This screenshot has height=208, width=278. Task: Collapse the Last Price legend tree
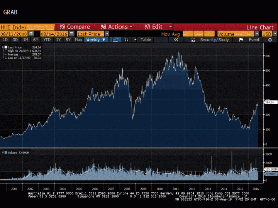click(x=2, y=47)
